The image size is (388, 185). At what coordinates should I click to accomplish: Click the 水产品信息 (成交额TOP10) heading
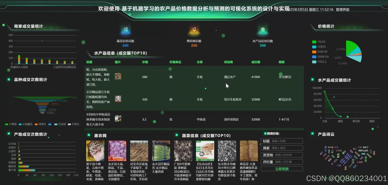121,53
